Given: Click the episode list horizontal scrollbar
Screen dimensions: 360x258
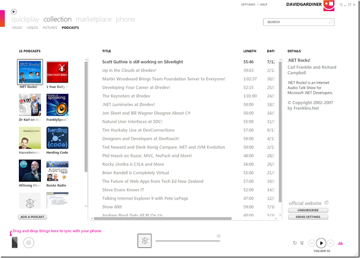Looking at the screenshot, I should pos(162,218).
